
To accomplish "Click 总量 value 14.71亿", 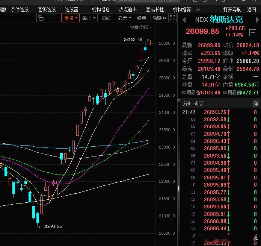I will click(x=211, y=77).
